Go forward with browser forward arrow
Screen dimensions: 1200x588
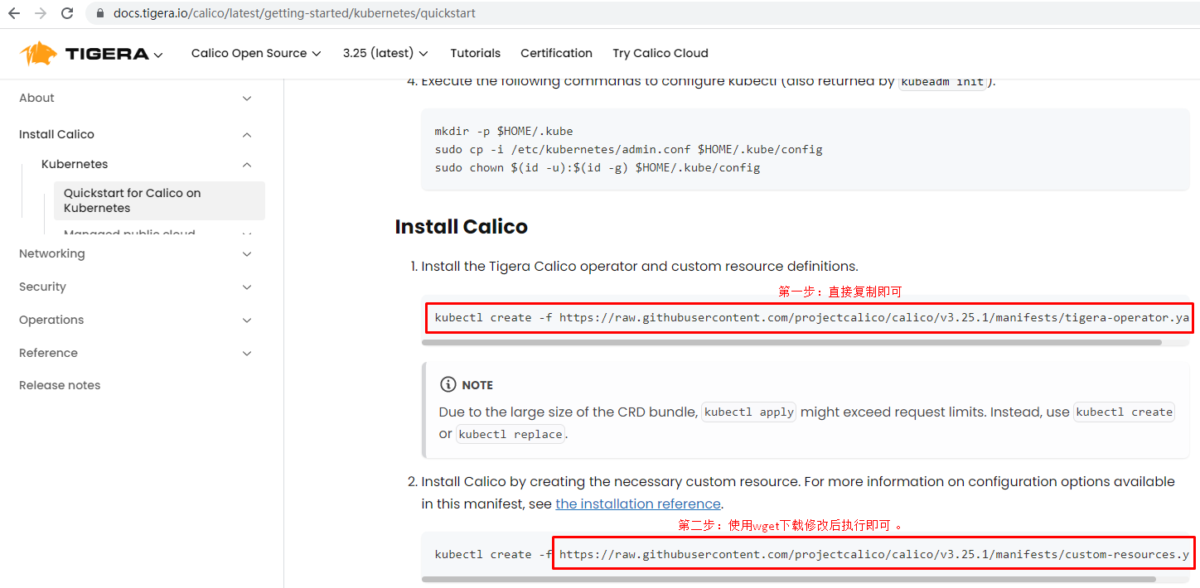tap(41, 13)
